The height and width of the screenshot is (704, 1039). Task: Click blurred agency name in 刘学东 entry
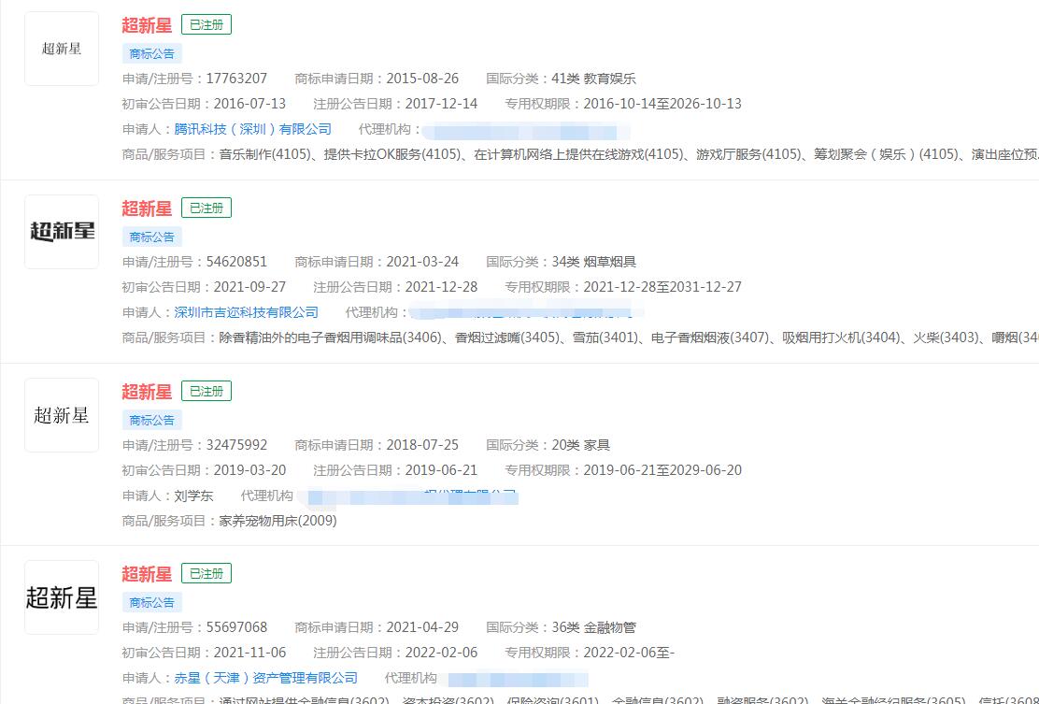(x=408, y=496)
